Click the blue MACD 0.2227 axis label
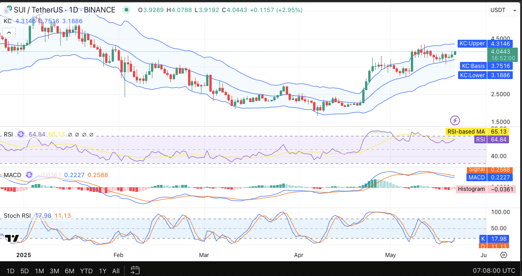This screenshot has height=276, width=522. click(490, 178)
